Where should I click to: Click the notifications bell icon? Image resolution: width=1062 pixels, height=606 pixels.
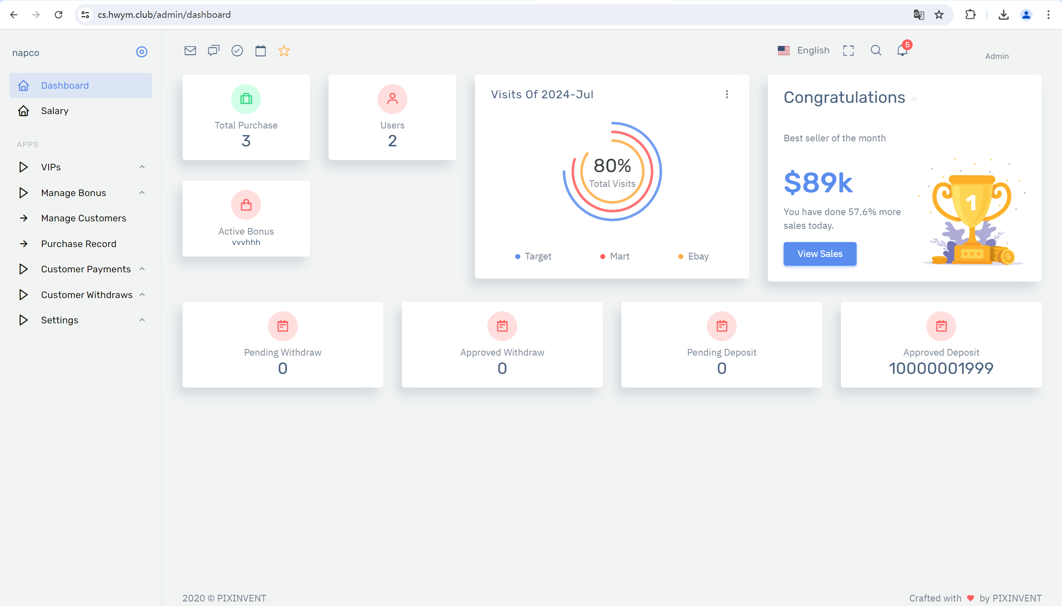click(903, 50)
